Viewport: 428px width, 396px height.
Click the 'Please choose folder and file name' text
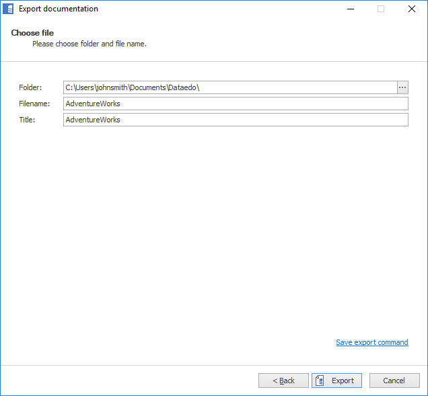90,44
